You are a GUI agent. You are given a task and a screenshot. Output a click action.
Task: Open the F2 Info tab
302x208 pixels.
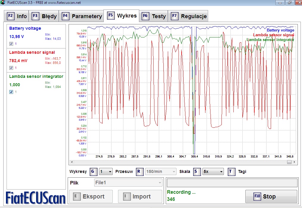tap(17, 16)
